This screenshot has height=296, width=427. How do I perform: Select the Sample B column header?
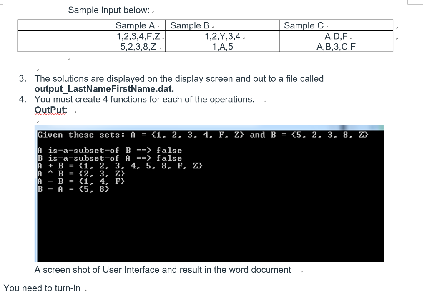[x=190, y=25]
